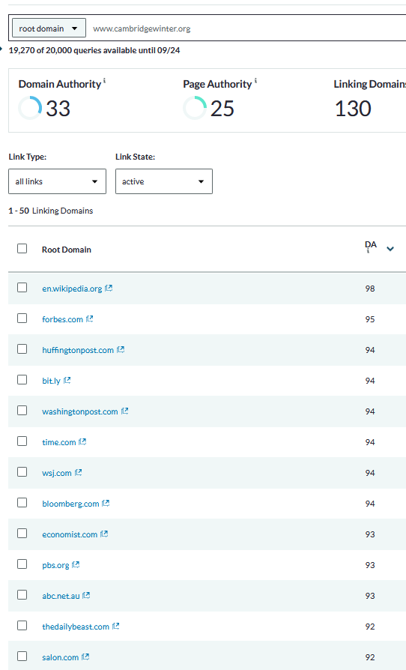Screen dimensions: 406x670
Task: Open the forbes.com domain link
Action: [62, 319]
